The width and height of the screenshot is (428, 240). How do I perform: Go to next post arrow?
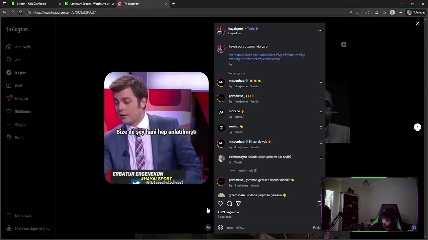pos(417,127)
